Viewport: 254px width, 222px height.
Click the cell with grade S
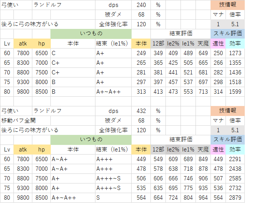113,198
